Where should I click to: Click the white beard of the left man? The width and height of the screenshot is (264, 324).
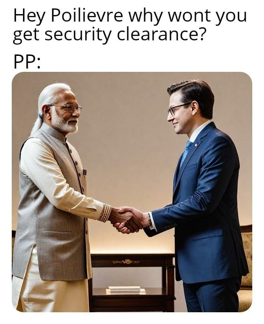(x=64, y=123)
